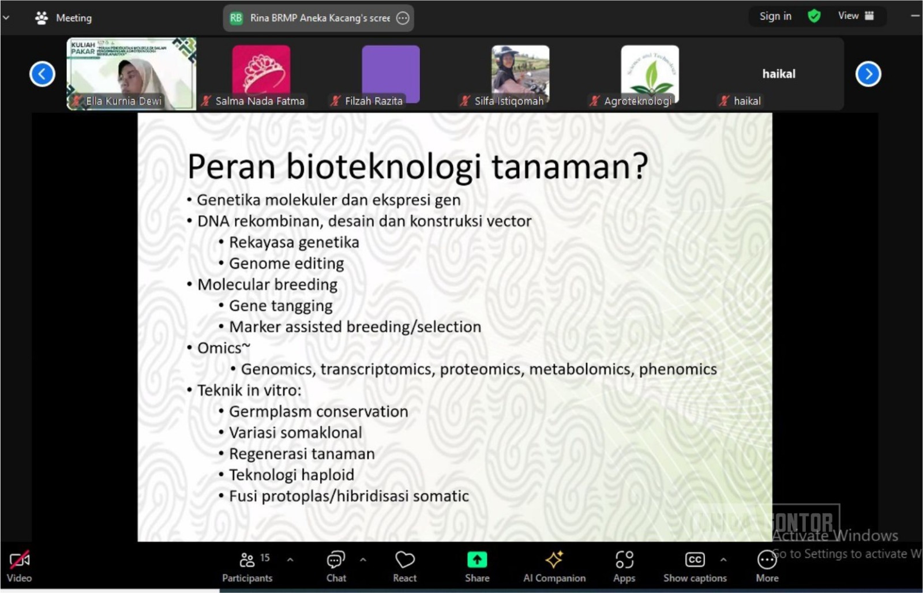The width and height of the screenshot is (923, 593).
Task: Click the Sign in button
Action: pos(775,16)
